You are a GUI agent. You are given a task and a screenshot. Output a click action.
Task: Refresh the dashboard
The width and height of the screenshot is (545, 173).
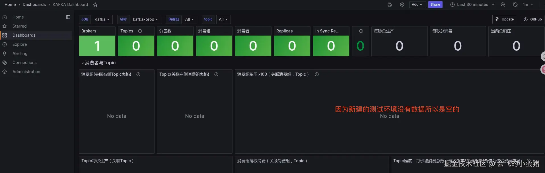pyautogui.click(x=515, y=5)
